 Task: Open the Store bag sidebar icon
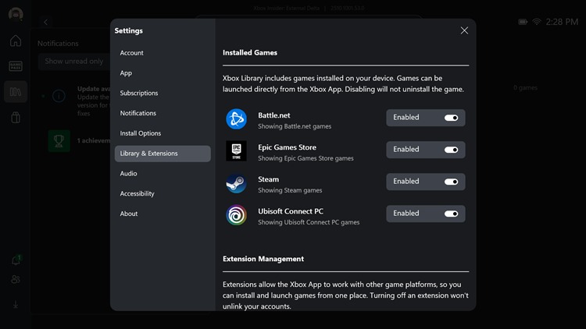point(16,118)
